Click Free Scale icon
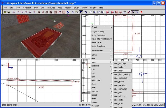The image size is (166, 108). pos(91,12)
